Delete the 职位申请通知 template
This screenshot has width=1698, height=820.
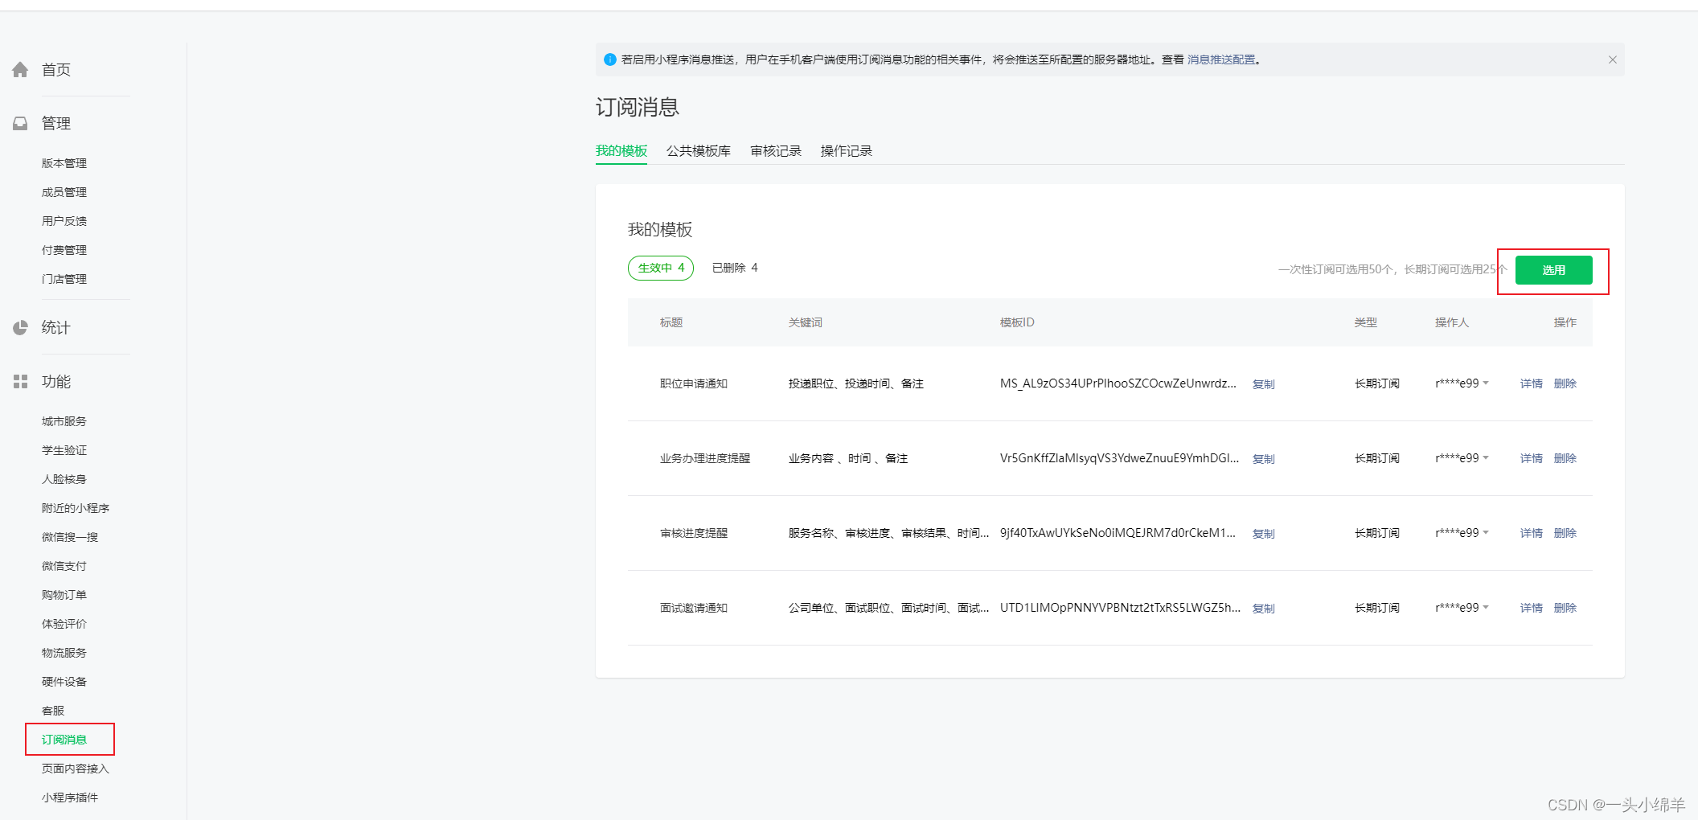[x=1565, y=383]
